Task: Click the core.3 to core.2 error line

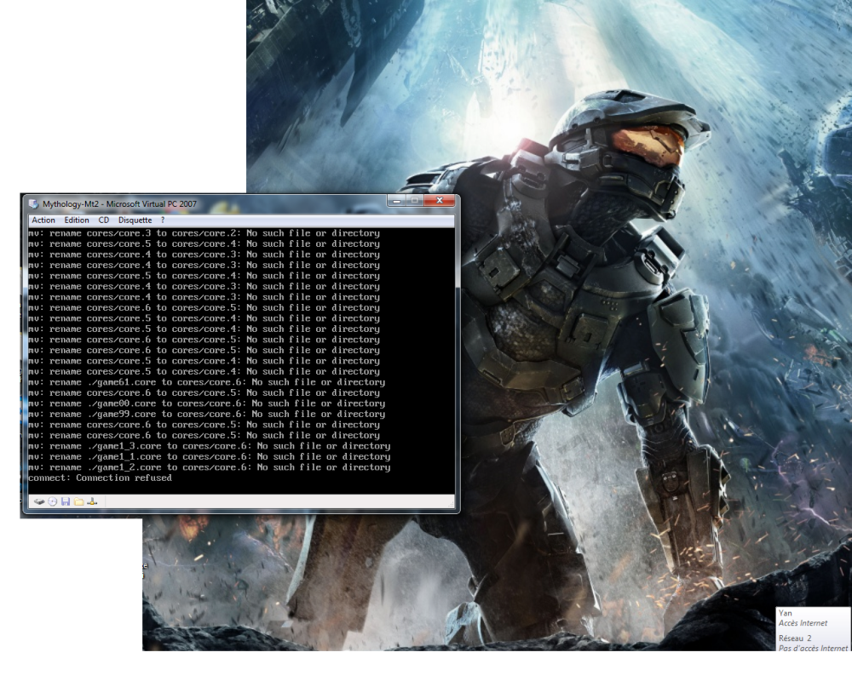Action: point(204,233)
